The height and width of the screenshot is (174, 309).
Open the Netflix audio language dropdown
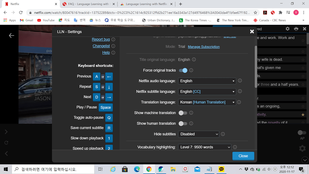207,81
